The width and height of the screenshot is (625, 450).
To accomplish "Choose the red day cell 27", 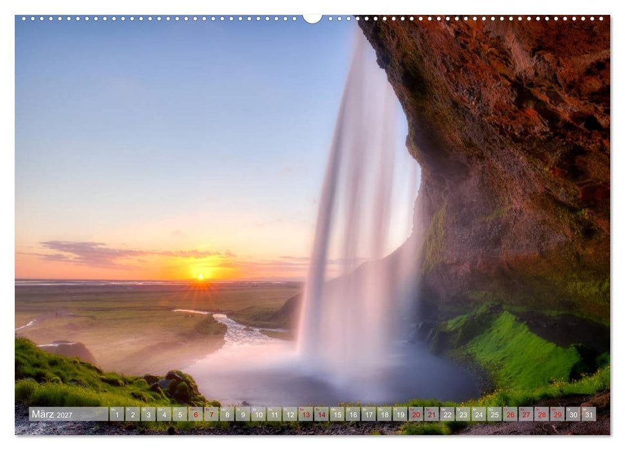I will pos(526,414).
